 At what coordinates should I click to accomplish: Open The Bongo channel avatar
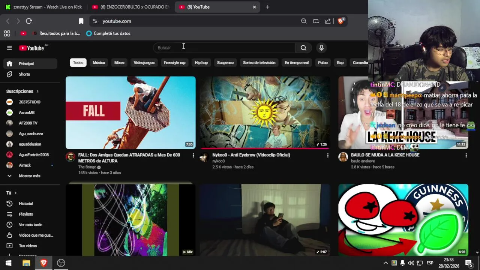click(x=70, y=157)
